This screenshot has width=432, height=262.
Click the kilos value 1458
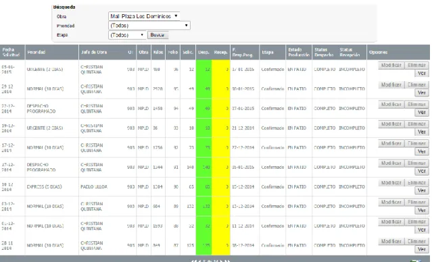(158, 109)
